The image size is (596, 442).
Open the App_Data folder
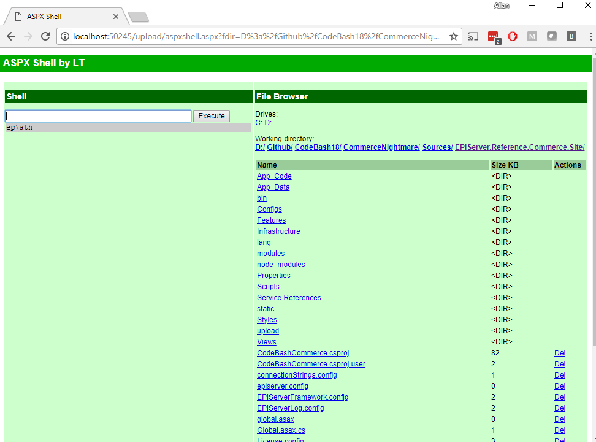pyautogui.click(x=273, y=187)
